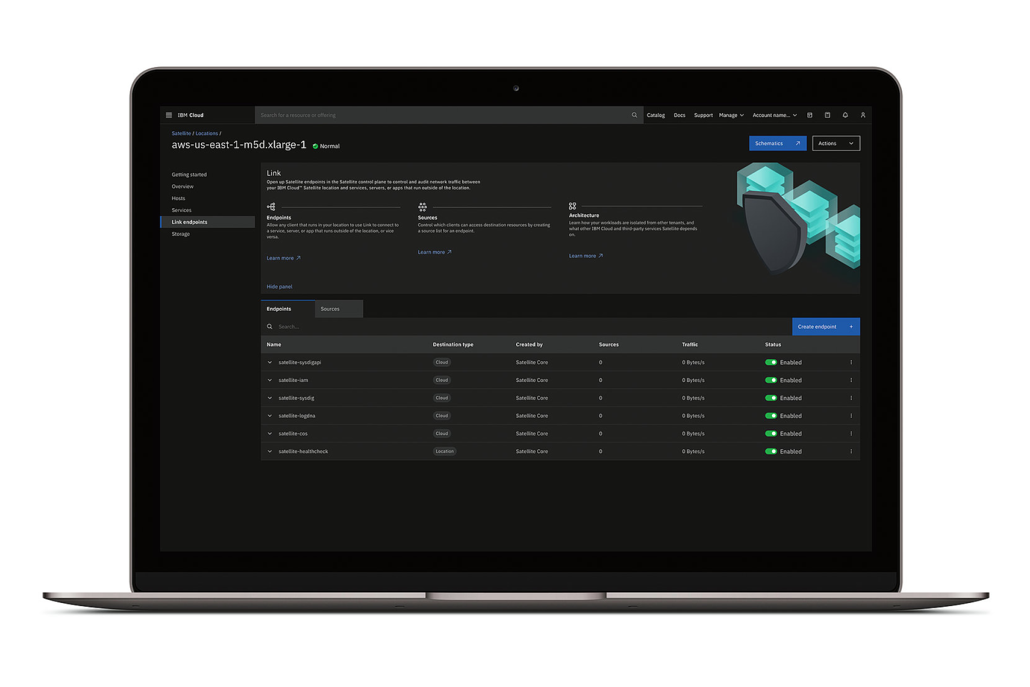Disable the satellite-iam endpoint toggle

(x=771, y=380)
